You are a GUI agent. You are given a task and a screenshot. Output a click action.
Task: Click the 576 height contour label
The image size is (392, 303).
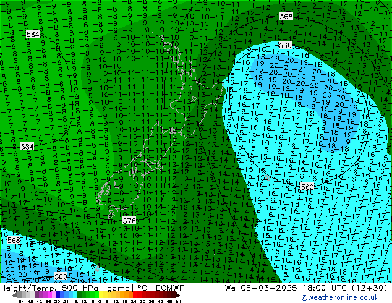click(129, 221)
